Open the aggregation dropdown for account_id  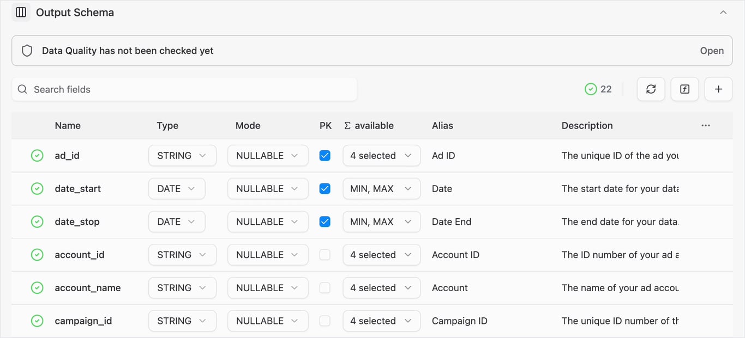381,255
